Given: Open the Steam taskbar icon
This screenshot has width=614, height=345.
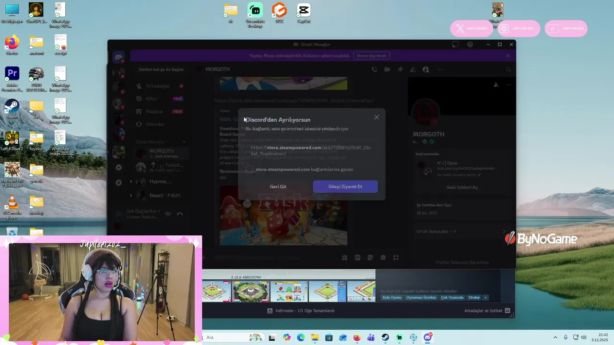Looking at the screenshot, I should coord(385,337).
